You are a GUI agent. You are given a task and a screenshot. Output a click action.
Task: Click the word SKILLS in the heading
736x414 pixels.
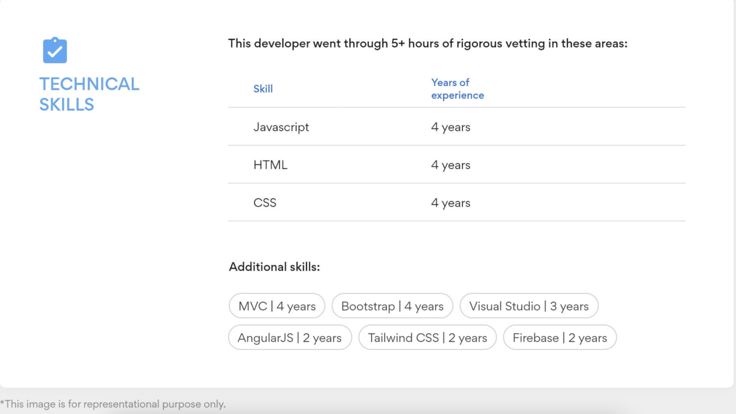tap(67, 105)
